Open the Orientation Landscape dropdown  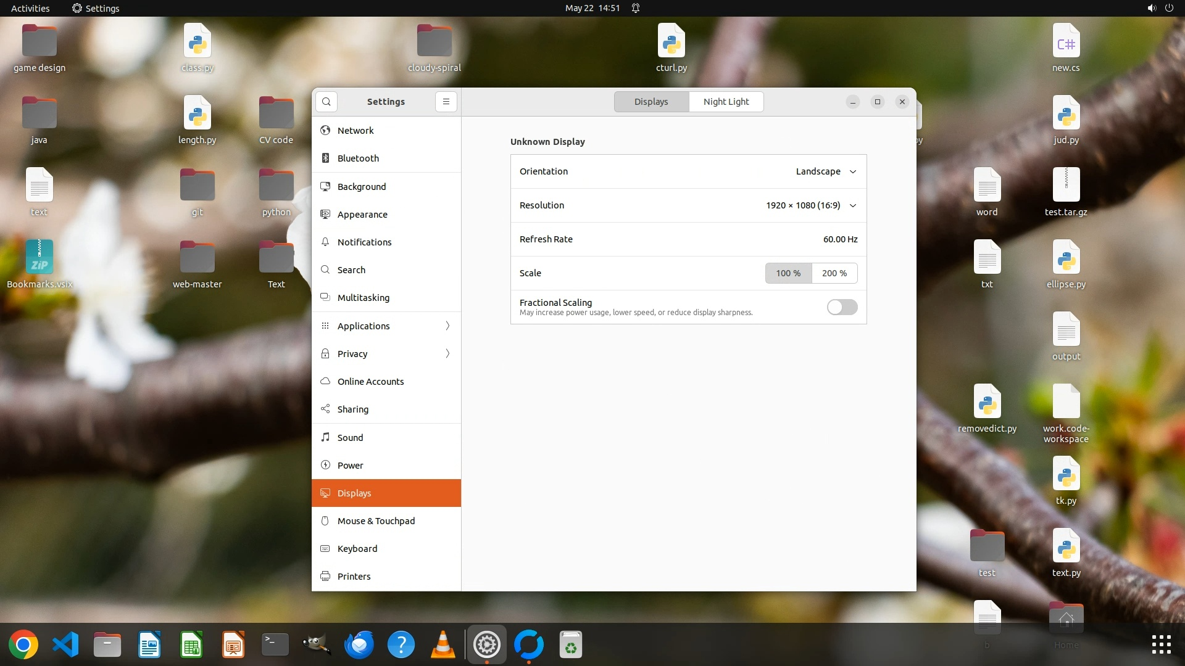click(x=826, y=171)
